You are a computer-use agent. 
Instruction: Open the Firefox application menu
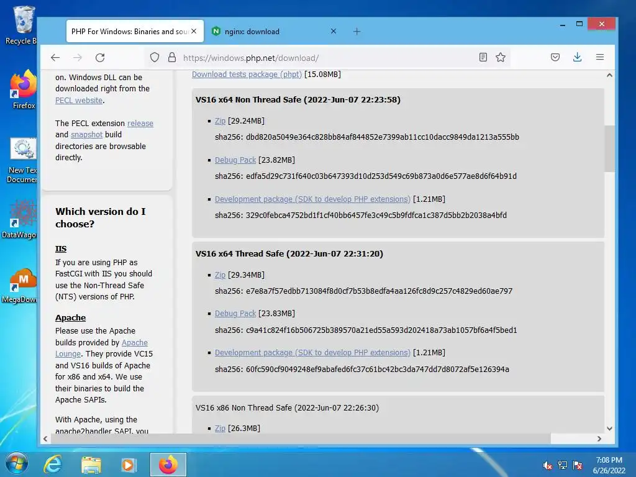click(x=600, y=57)
